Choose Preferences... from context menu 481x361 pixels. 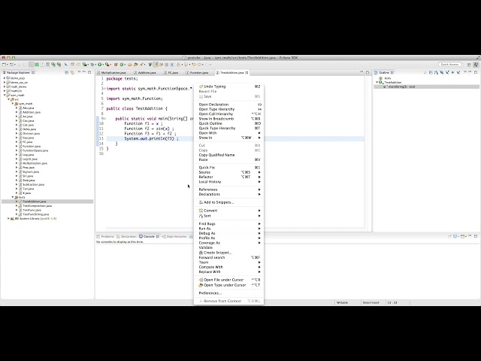click(228, 293)
